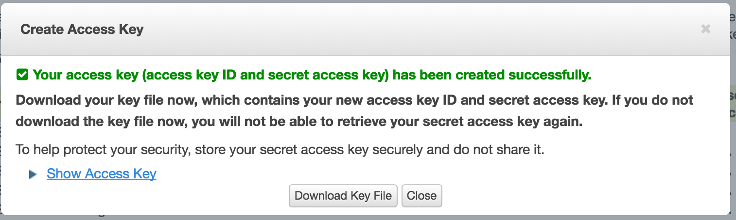Click blank area left of Download Key File
The height and width of the screenshot is (220, 736).
point(146,196)
